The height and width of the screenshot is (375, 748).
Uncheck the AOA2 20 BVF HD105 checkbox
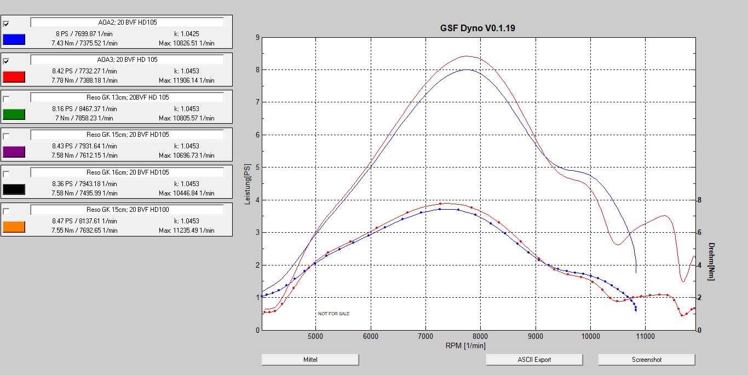(6, 24)
